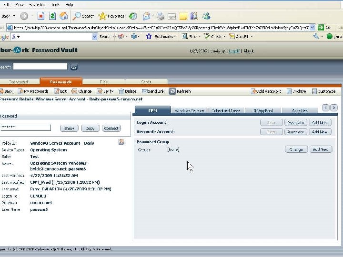Click Add New for Reconcile Account
Image resolution: width=343 pixels, height=257 pixels.
click(x=320, y=132)
